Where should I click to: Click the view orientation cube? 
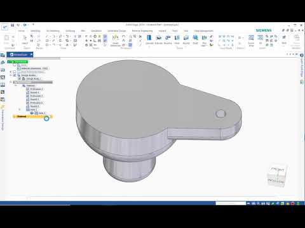(278, 175)
